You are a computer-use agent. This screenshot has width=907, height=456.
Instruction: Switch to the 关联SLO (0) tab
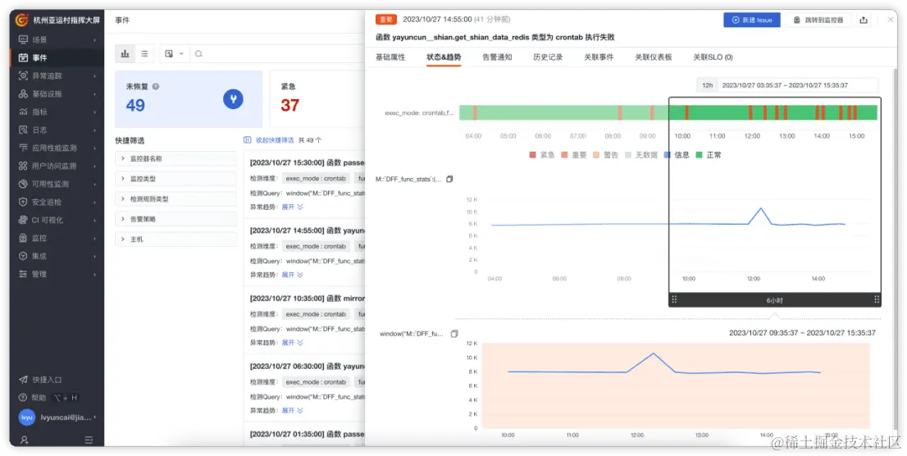(x=713, y=57)
